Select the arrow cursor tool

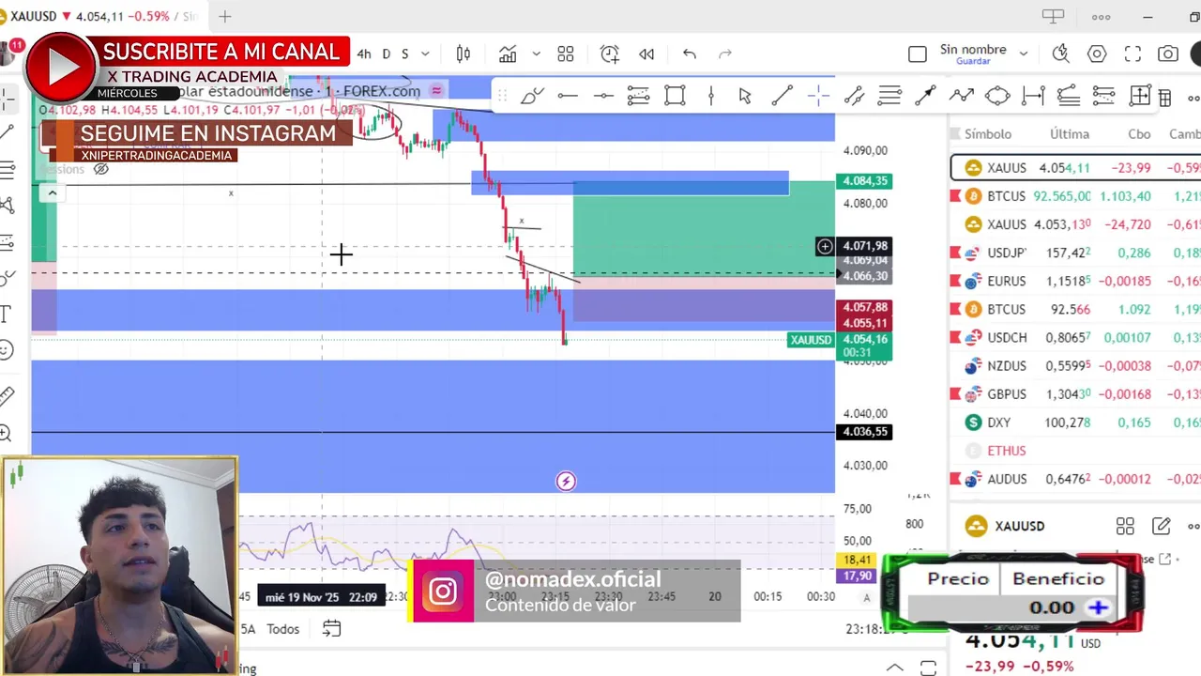point(745,96)
